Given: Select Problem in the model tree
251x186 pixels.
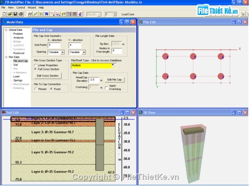Looking at the screenshot, I should [x=18, y=34].
